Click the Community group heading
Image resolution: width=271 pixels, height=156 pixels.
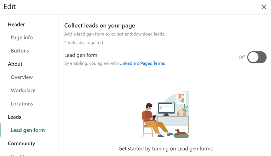point(21,143)
